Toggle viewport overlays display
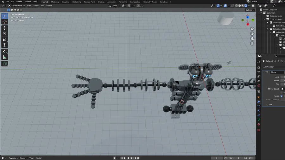285x160 pixels. [x=225, y=6]
